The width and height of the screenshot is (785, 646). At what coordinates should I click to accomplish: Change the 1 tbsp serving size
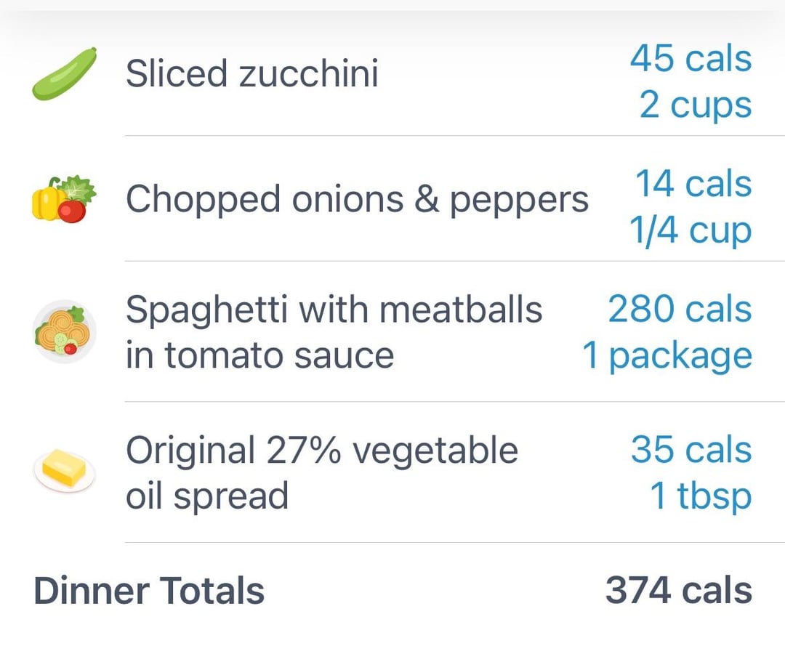701,496
